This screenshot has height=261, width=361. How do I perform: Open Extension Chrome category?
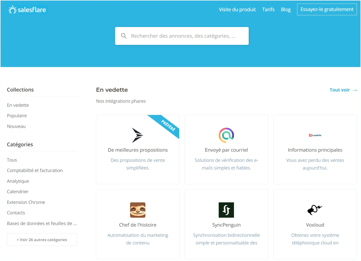26,202
